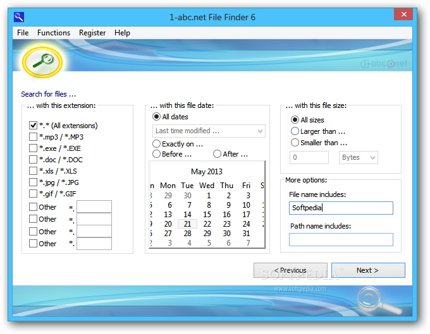Image resolution: width=430 pixels, height=334 pixels.
Task: Click the file size value field
Action: [x=309, y=157]
